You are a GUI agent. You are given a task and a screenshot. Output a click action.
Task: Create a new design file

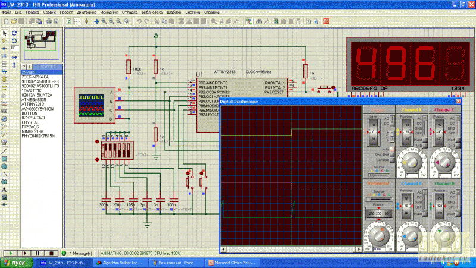pyautogui.click(x=6, y=21)
